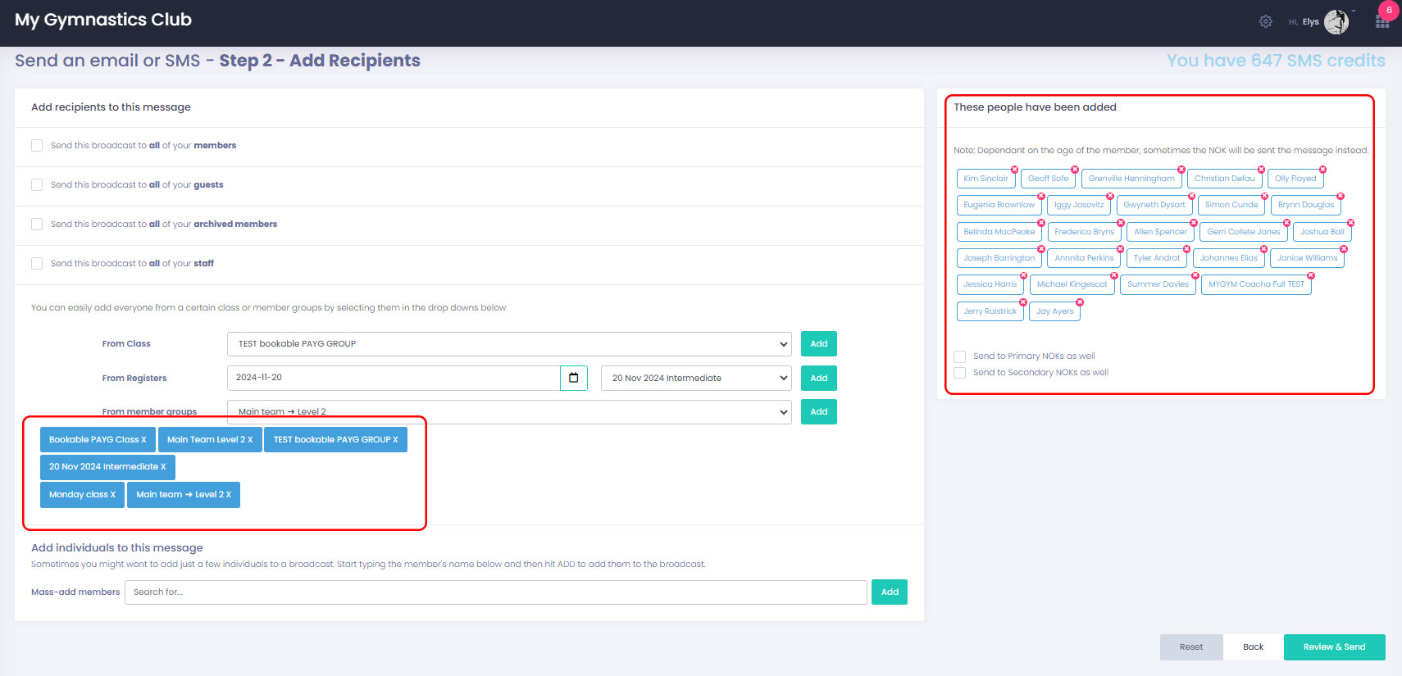Remove Janice Williams recipient tag
1402x676 pixels.
coord(1344,249)
